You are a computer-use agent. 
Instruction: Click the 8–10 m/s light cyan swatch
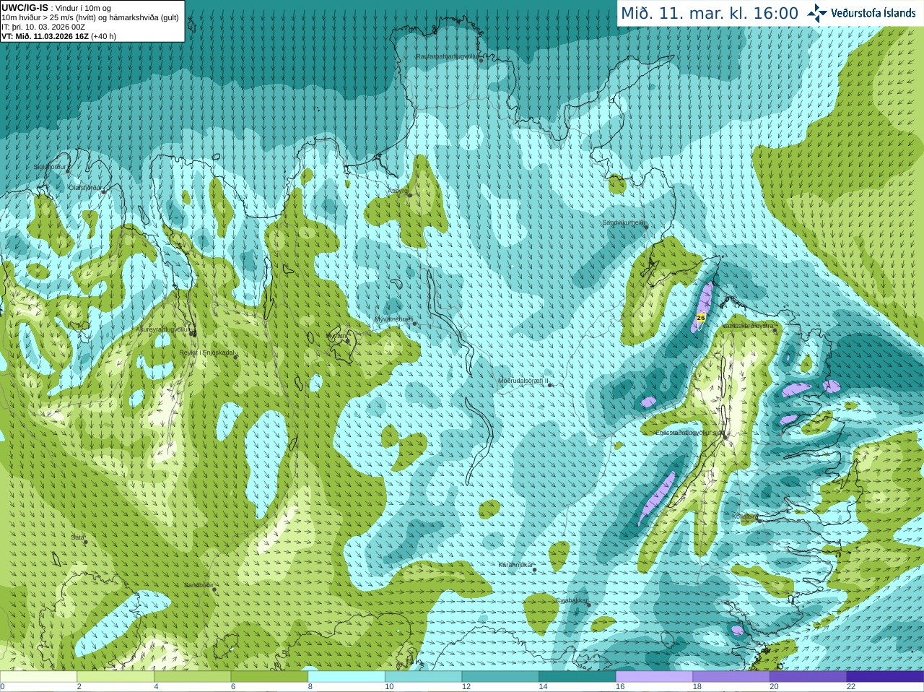pos(346,677)
